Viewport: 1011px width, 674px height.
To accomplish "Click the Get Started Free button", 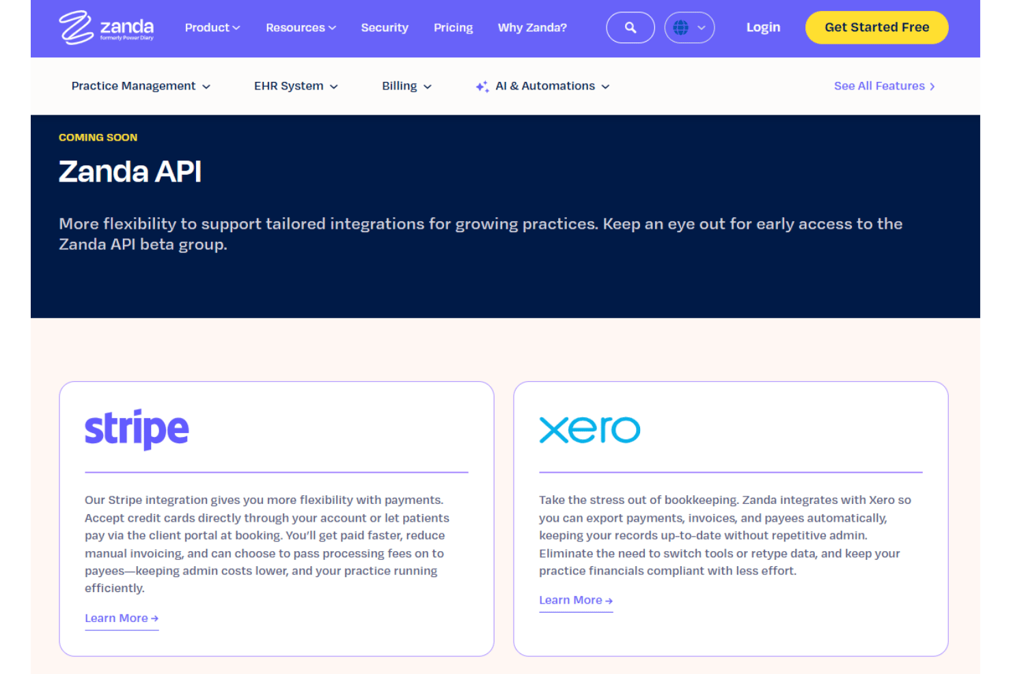I will [x=876, y=27].
